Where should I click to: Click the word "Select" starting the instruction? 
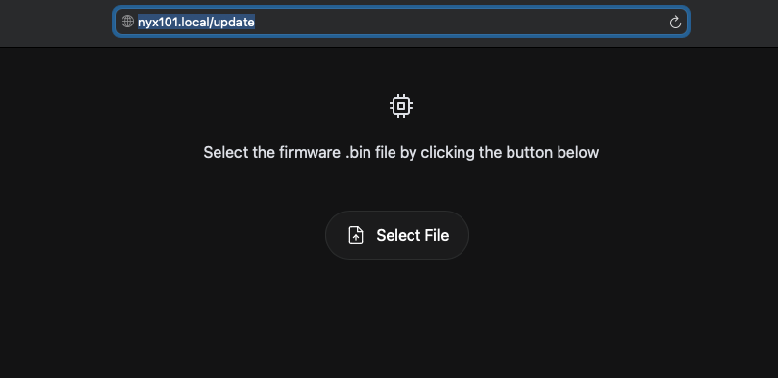225,153
